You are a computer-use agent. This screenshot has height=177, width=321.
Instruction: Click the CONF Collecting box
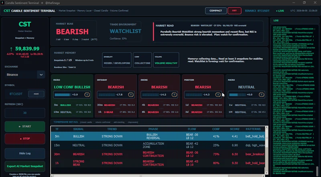[x=142, y=60]
